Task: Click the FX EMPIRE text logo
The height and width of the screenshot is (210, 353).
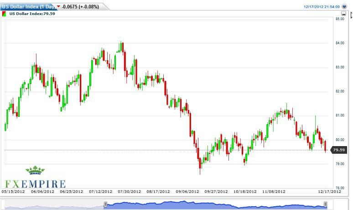Action: tap(36, 184)
